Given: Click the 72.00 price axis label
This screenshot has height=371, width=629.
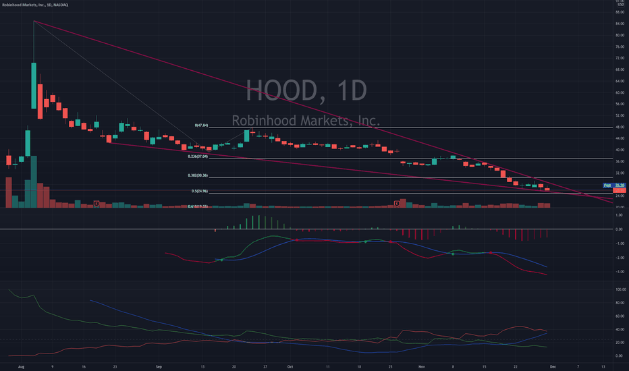Looking at the screenshot, I should [620, 58].
